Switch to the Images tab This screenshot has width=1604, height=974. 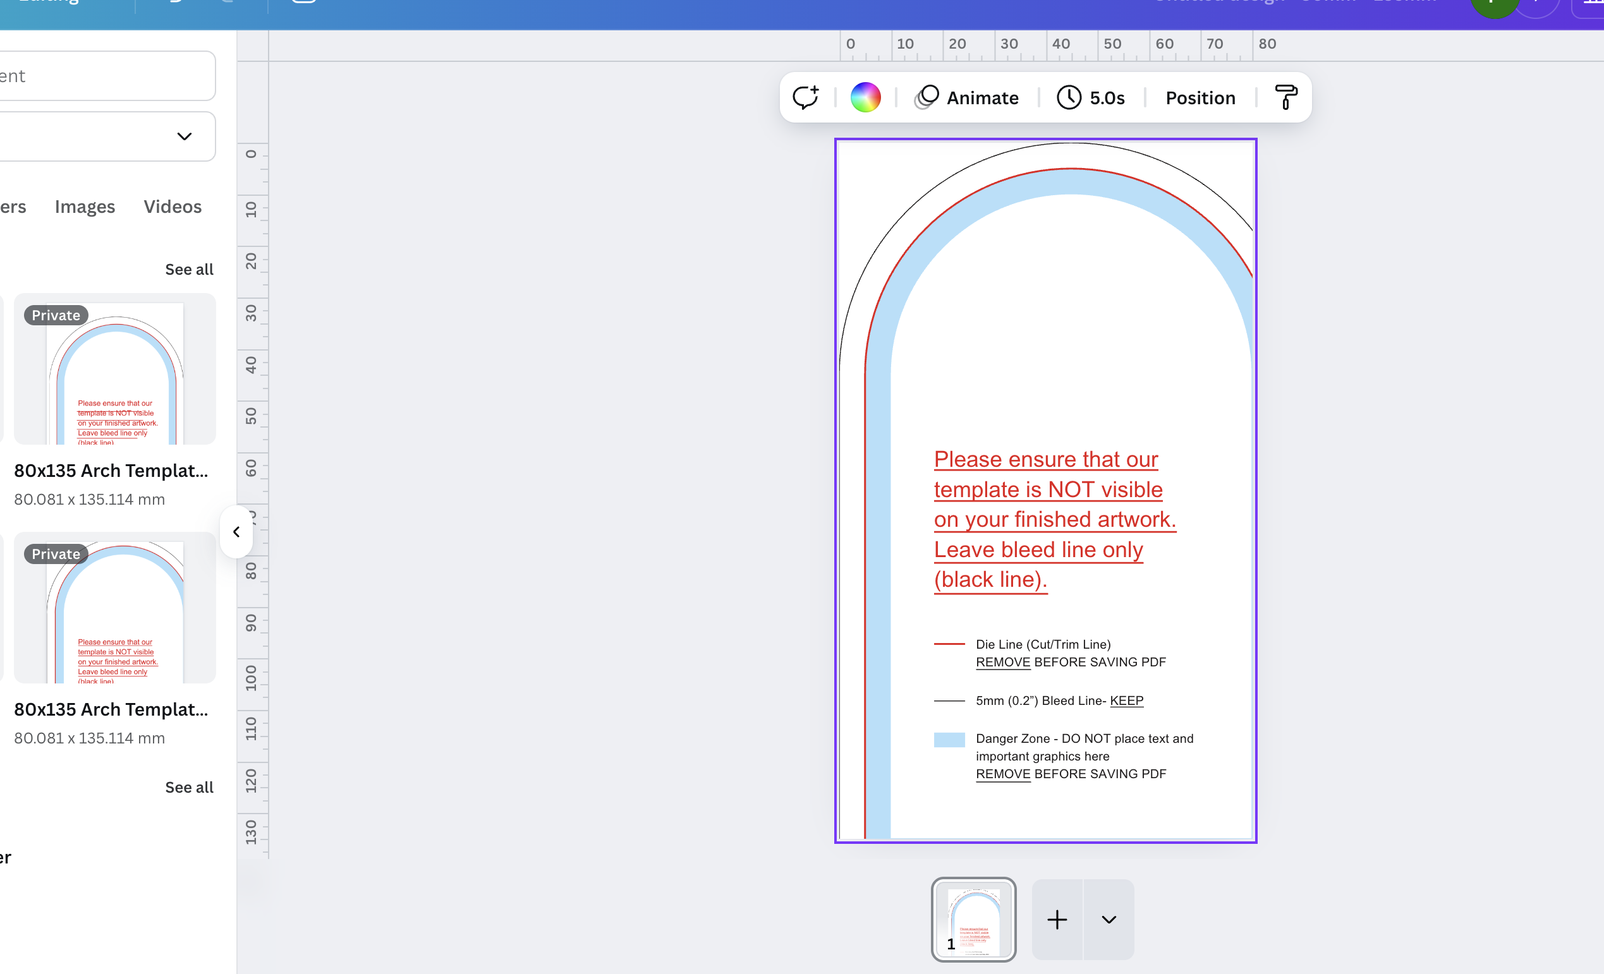coord(85,207)
